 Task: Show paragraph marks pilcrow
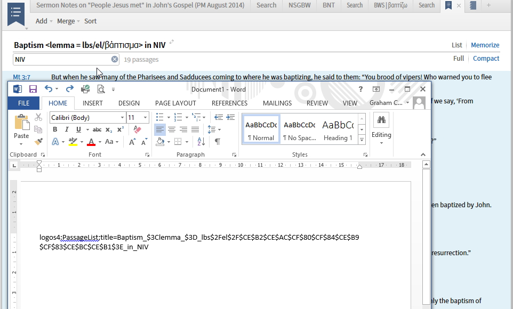[x=217, y=142]
